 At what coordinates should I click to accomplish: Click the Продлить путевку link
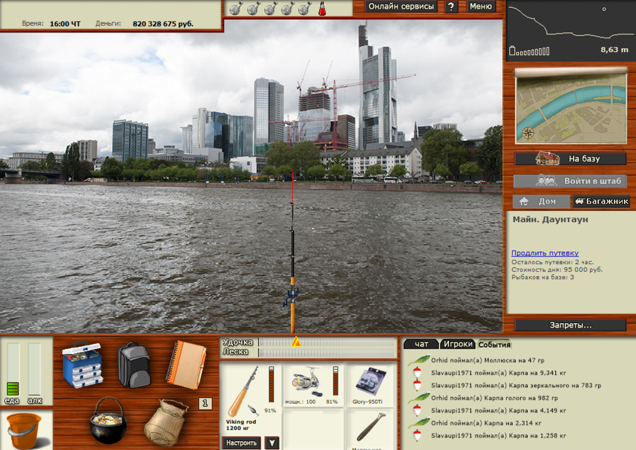point(545,253)
